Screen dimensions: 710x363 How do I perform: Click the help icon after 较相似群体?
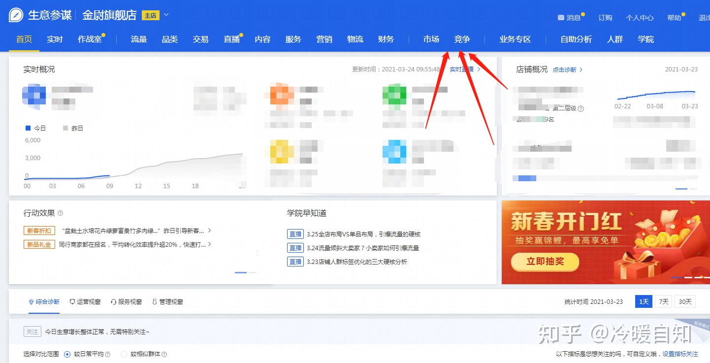pos(164,354)
